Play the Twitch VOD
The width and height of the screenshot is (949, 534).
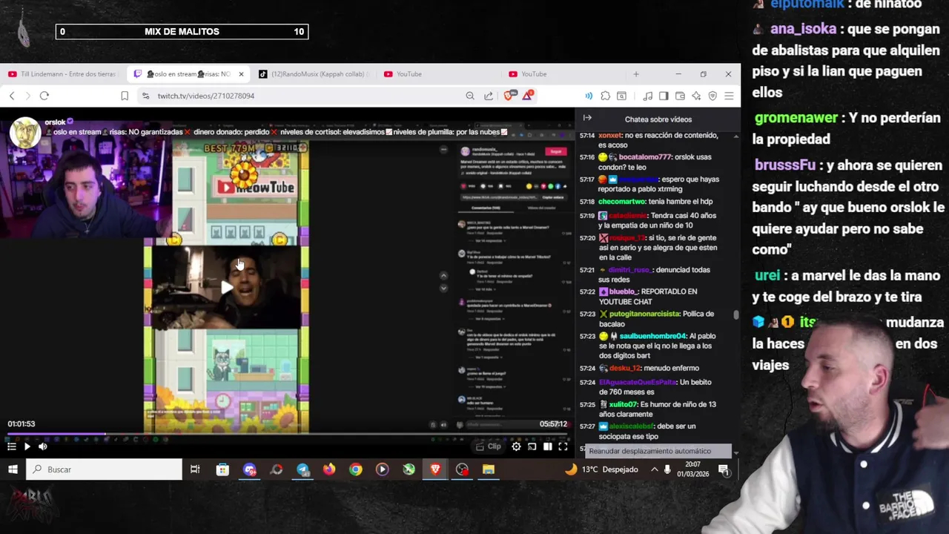tap(27, 446)
